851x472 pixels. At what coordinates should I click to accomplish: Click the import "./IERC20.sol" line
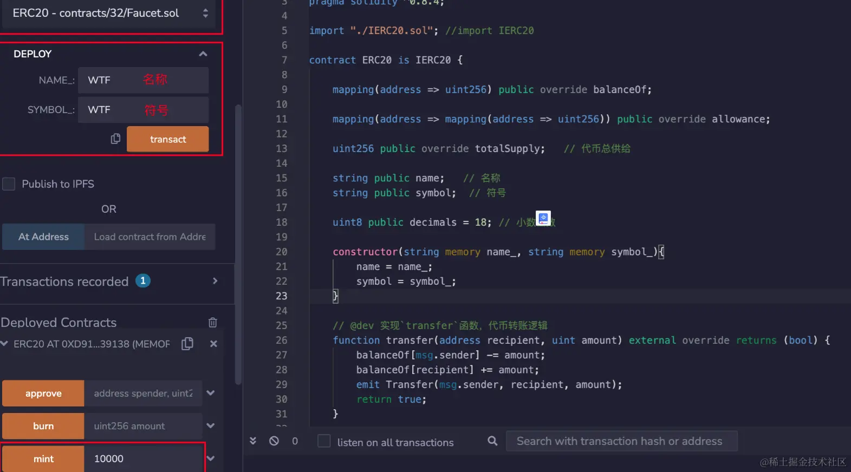[421, 31]
